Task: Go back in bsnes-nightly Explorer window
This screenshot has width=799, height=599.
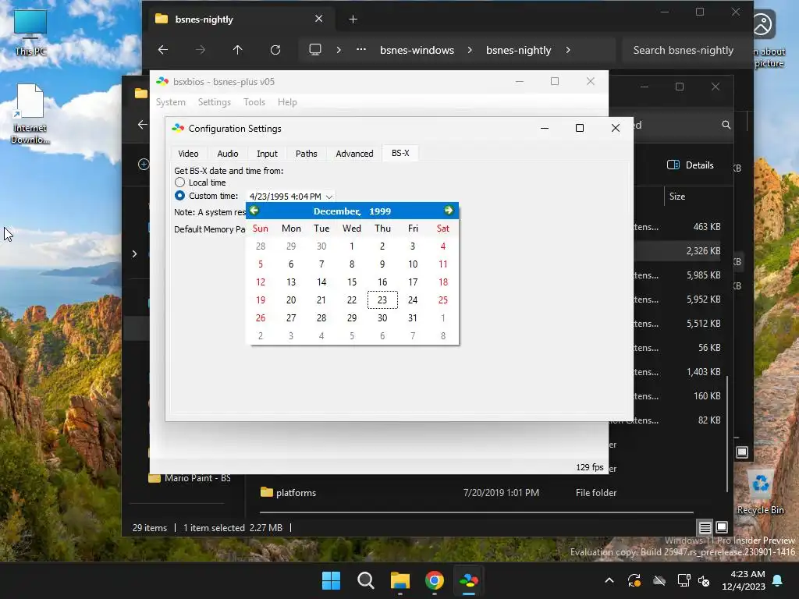Action: tap(163, 50)
